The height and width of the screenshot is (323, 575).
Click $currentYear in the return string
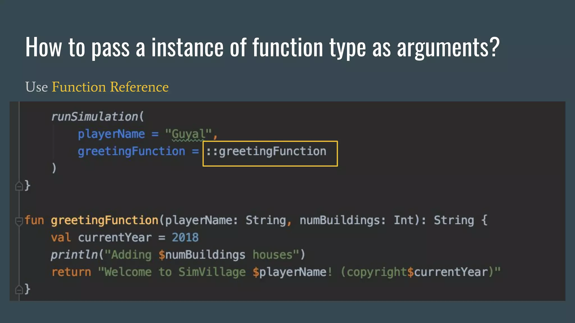(x=448, y=272)
